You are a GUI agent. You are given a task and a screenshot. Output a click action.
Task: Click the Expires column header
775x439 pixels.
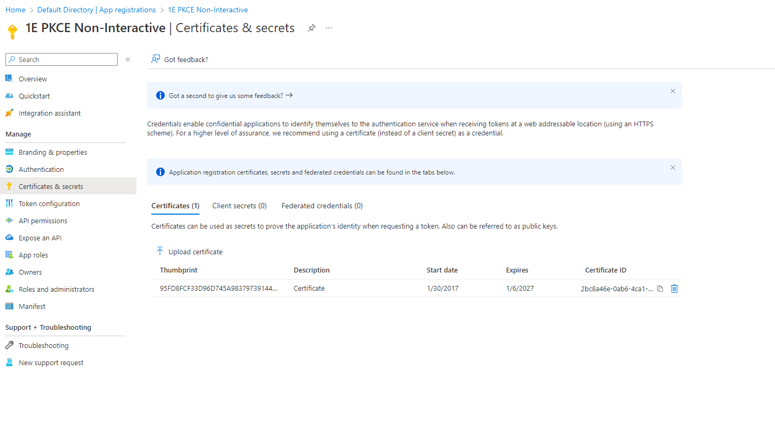[517, 270]
